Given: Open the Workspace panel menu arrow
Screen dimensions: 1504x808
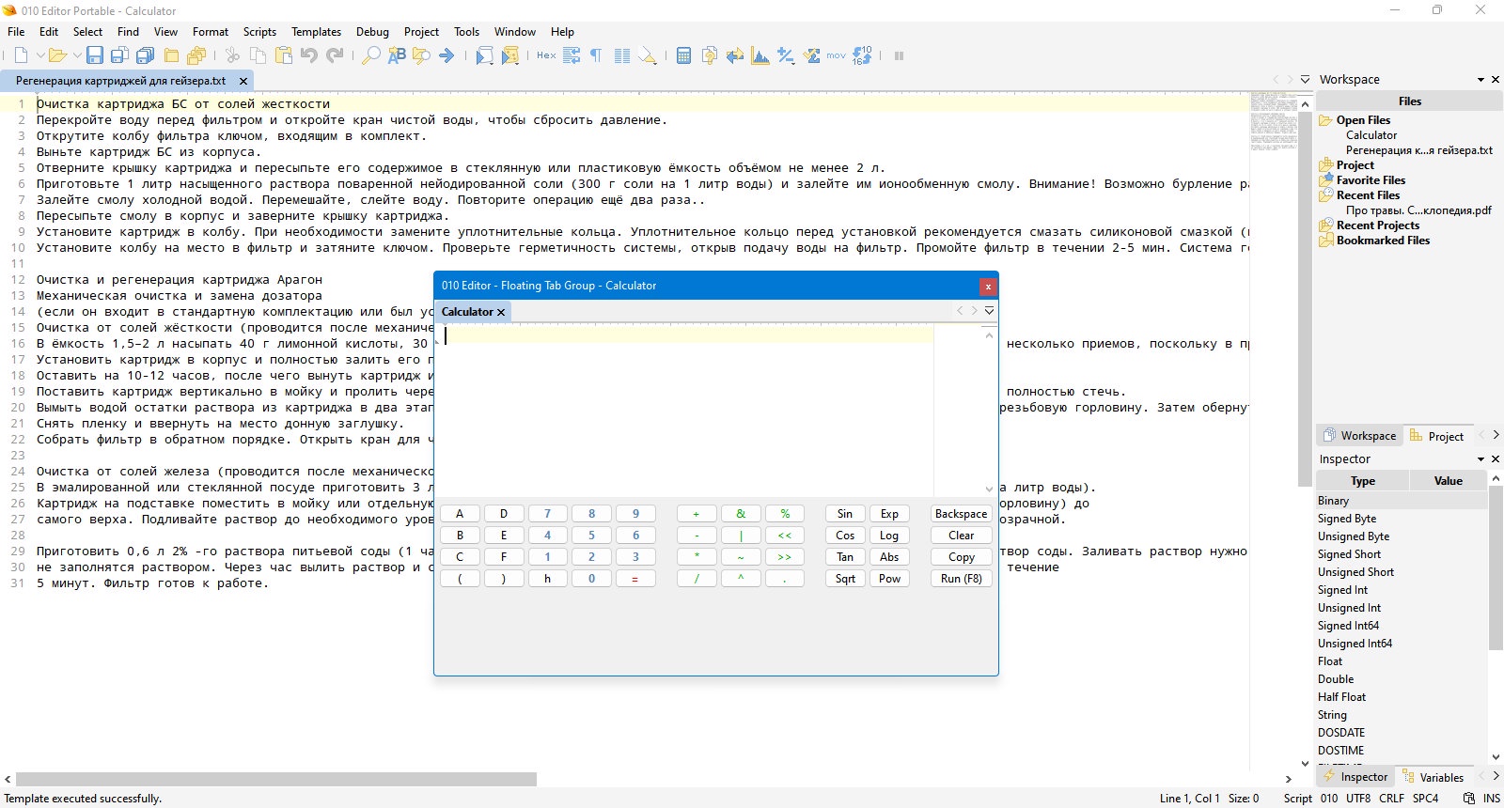Looking at the screenshot, I should (1480, 80).
